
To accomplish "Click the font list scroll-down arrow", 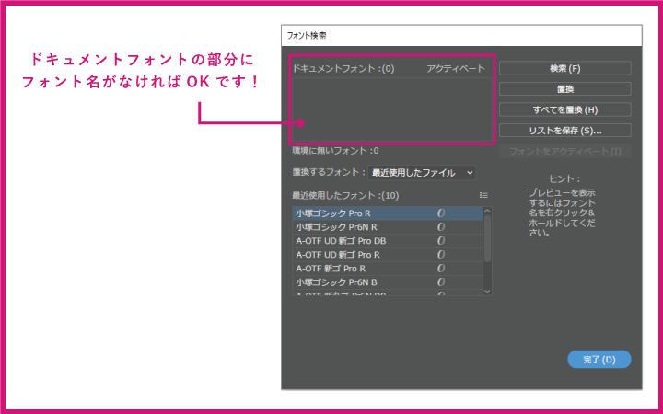I will (x=487, y=290).
